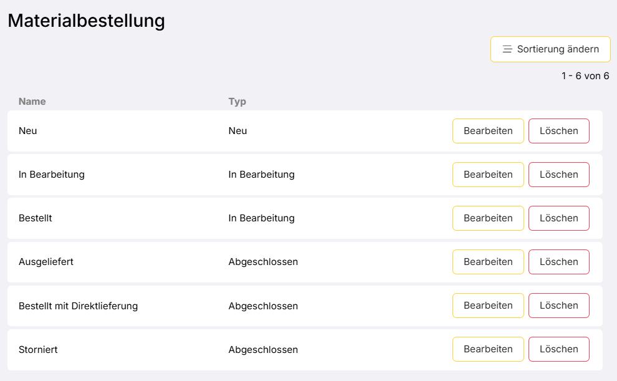The width and height of the screenshot is (617, 381).
Task: Delete the status named In Bearbeitung
Action: [558, 175]
